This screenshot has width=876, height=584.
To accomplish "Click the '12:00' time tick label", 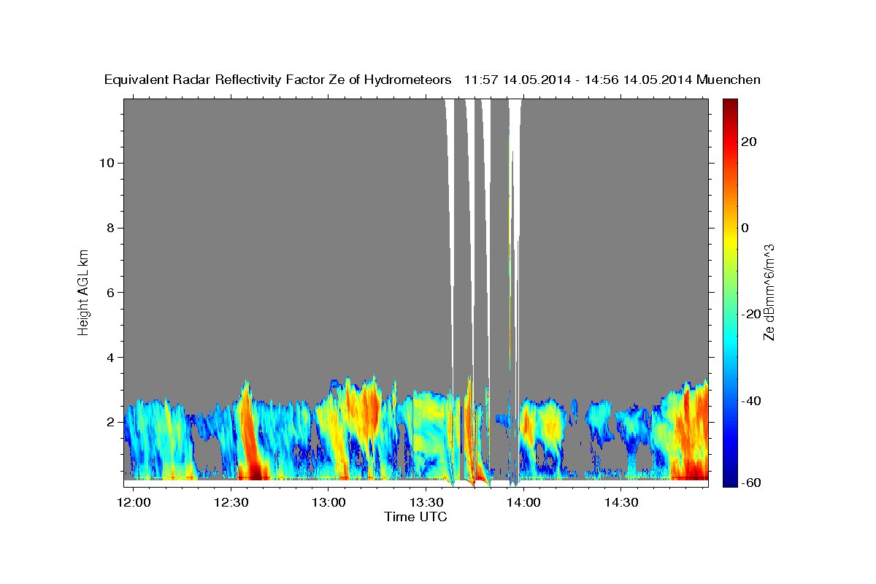I will coord(134,503).
